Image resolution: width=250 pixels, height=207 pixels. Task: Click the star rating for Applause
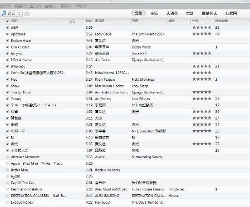pos(202,34)
